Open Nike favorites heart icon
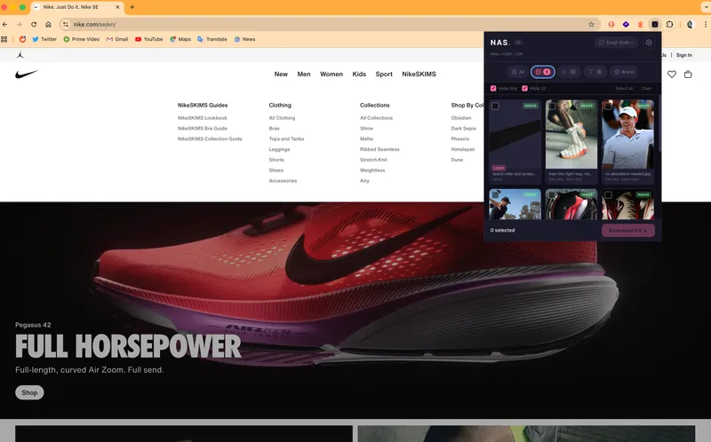The width and height of the screenshot is (711, 442). [672, 75]
